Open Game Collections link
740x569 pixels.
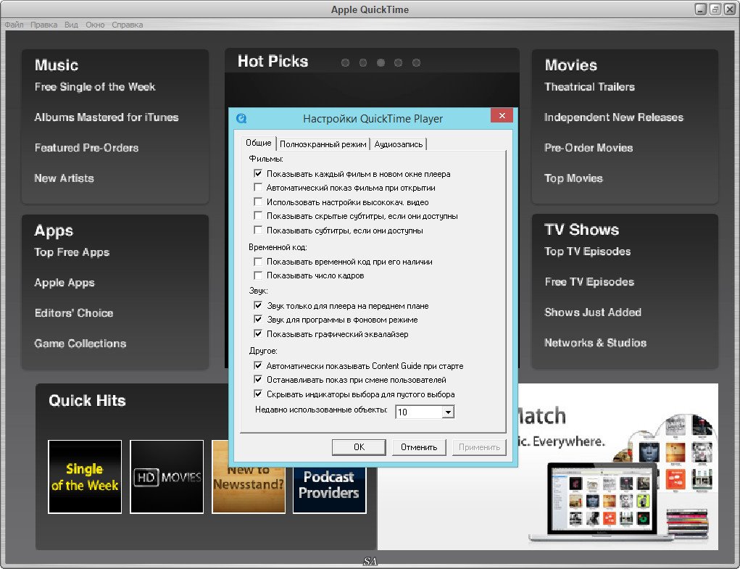80,343
